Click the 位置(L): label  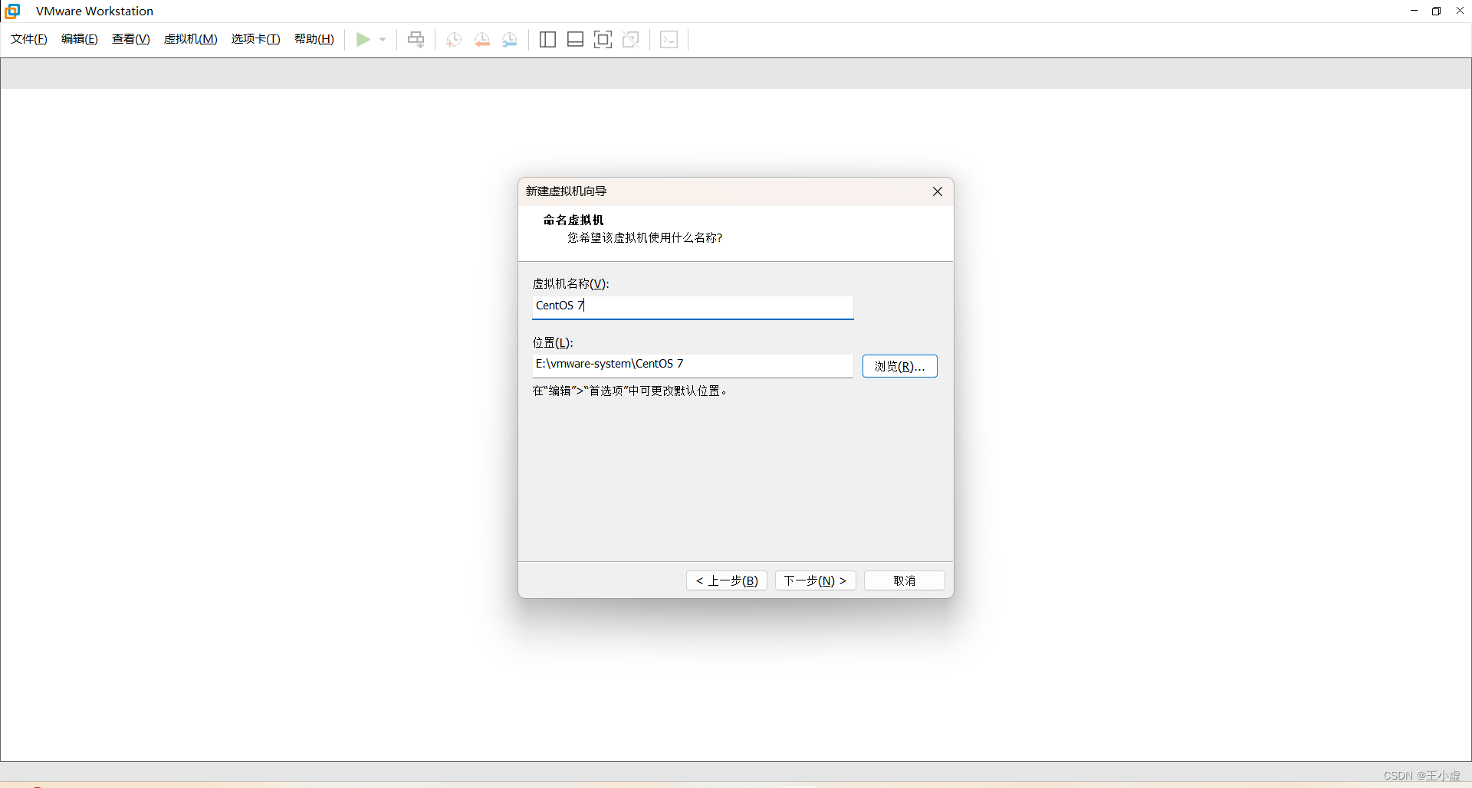553,342
